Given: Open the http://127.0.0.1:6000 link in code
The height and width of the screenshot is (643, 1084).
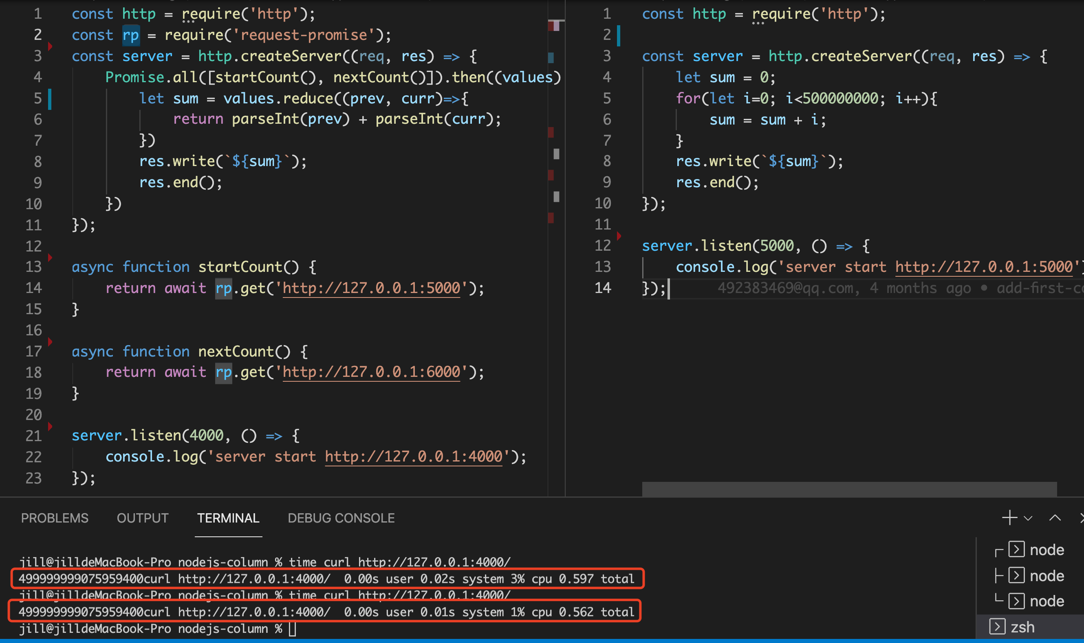Looking at the screenshot, I should 371,372.
